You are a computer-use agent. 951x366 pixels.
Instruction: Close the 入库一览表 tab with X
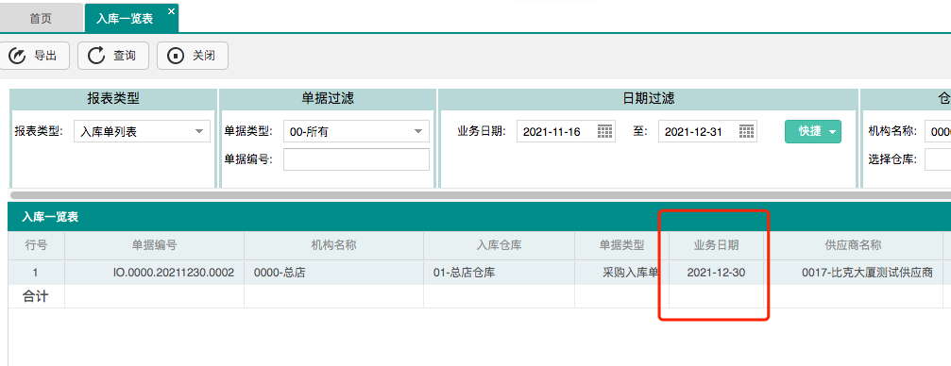coord(171,11)
